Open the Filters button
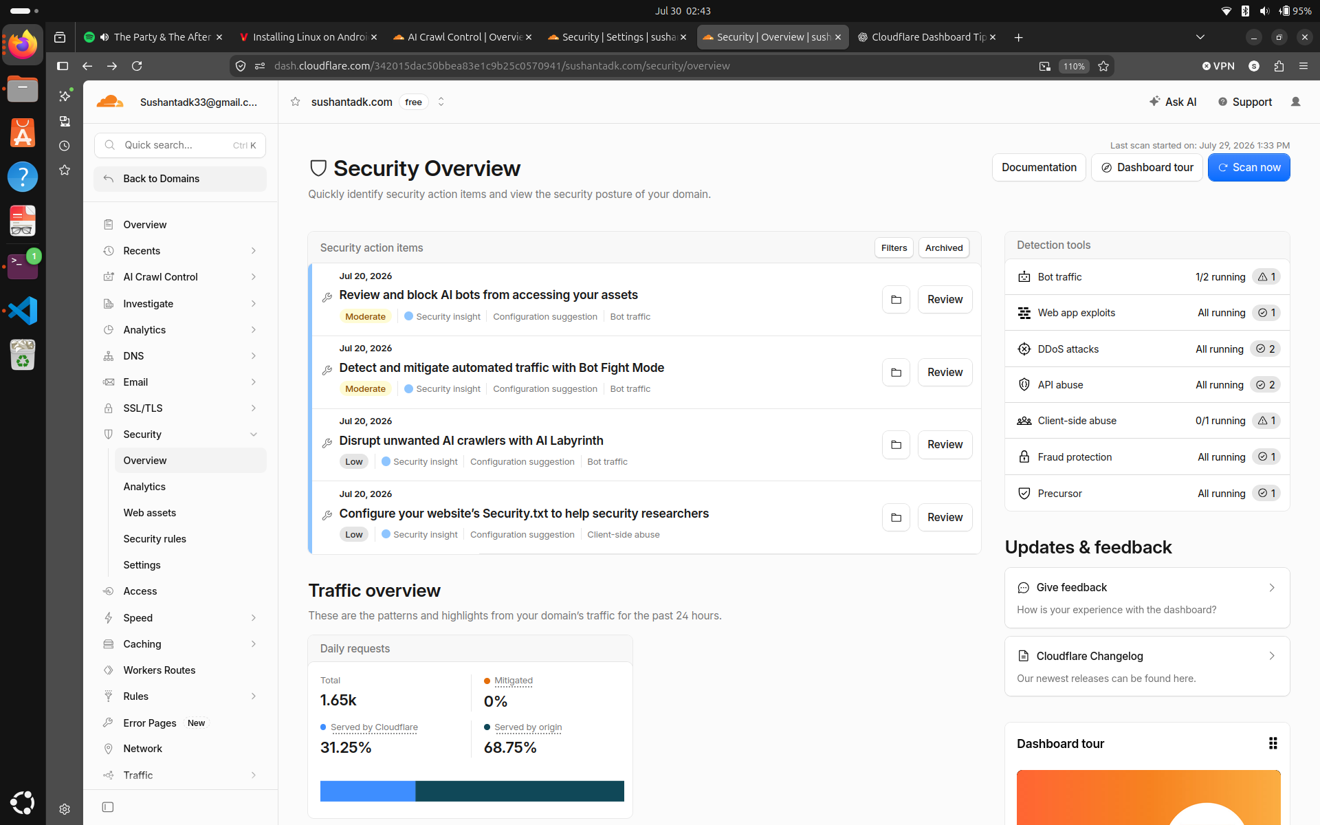 pyautogui.click(x=894, y=248)
